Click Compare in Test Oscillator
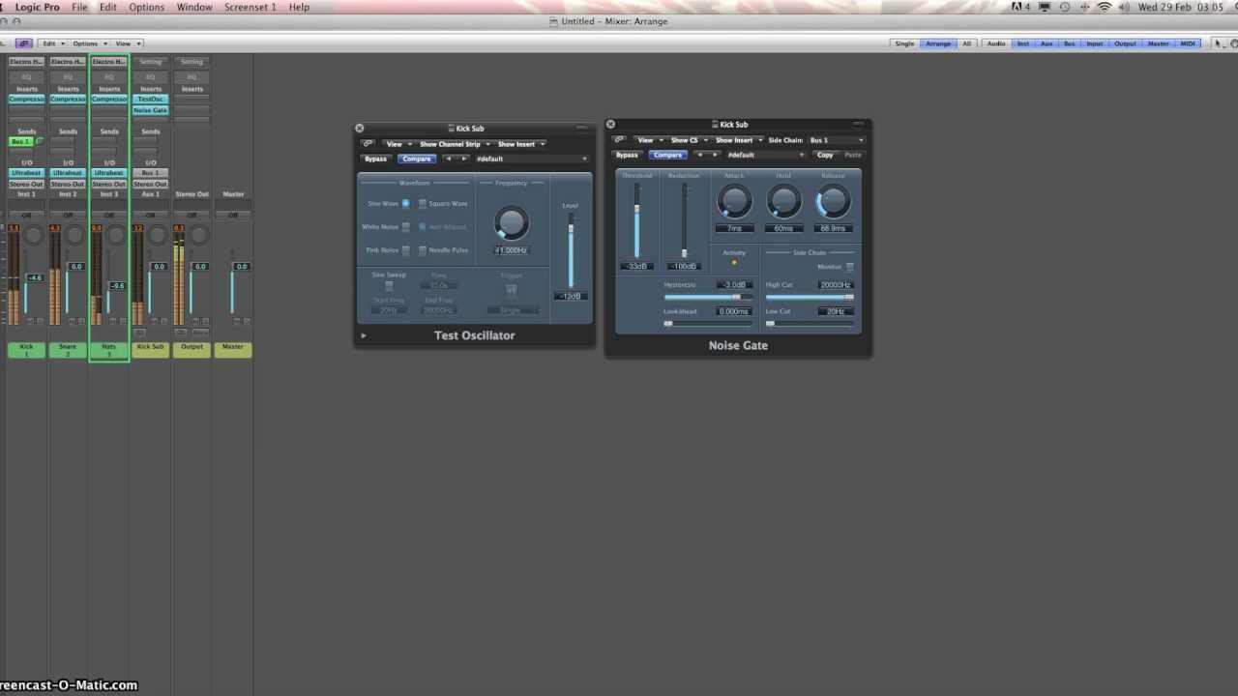 (x=417, y=159)
